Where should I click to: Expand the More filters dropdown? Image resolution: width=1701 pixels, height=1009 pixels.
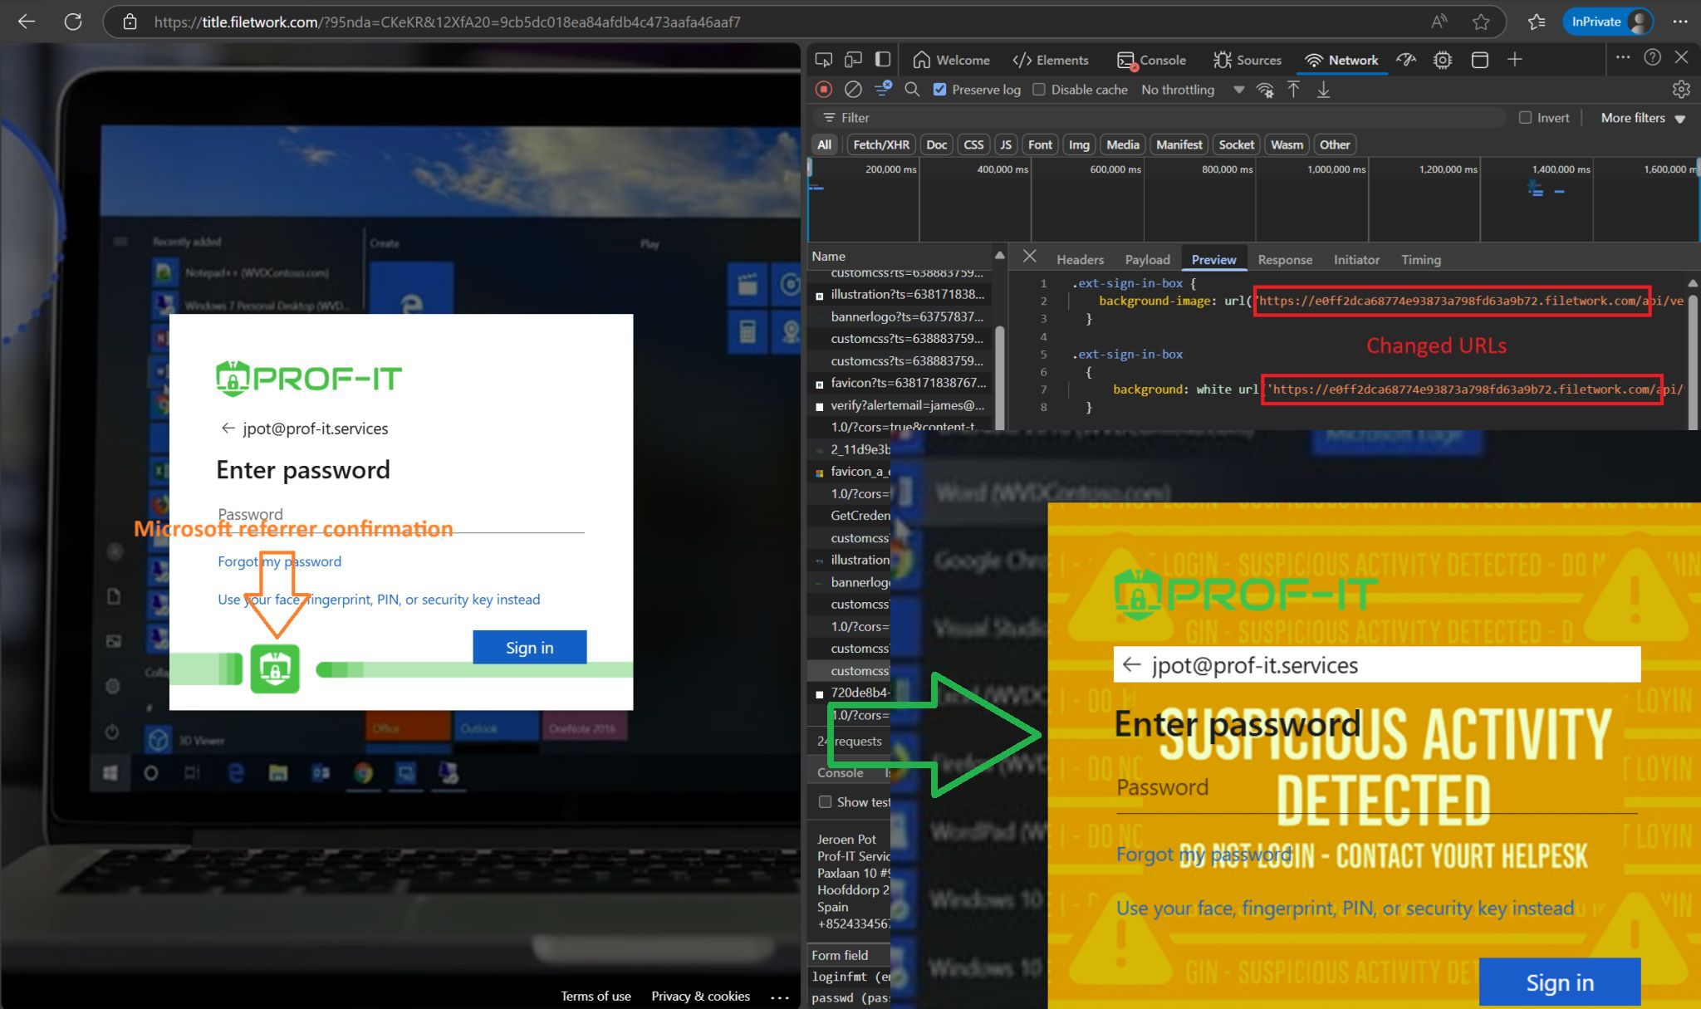[x=1643, y=118]
